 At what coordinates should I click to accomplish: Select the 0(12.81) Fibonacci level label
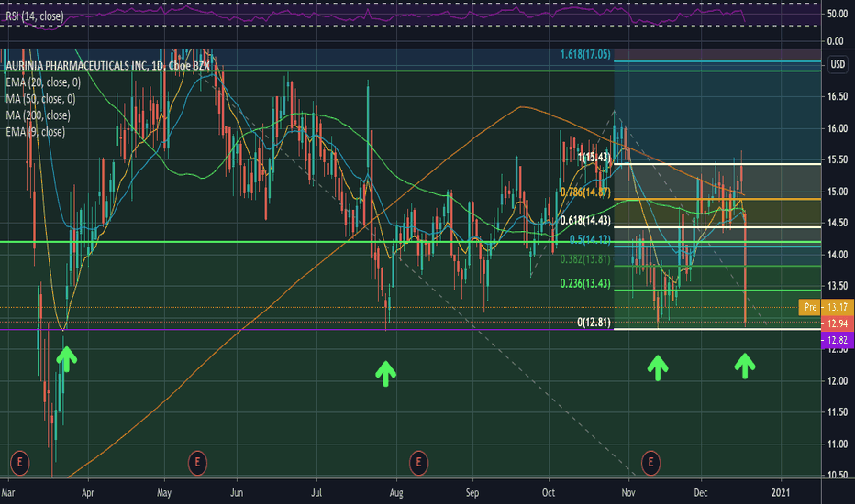tap(594, 323)
